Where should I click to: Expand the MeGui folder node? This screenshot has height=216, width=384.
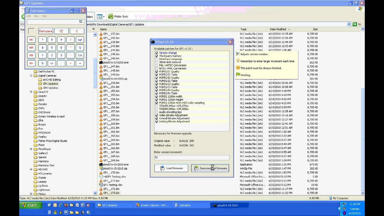tap(31, 194)
